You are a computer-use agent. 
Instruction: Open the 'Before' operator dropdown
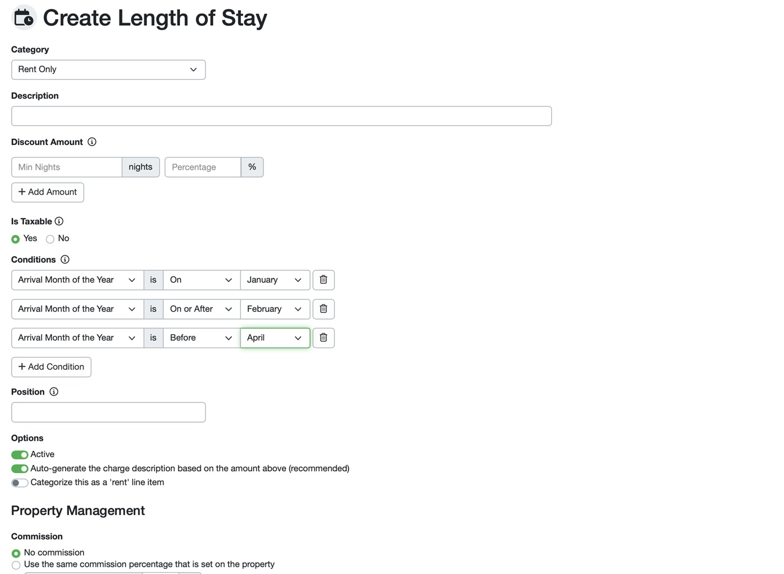(201, 337)
